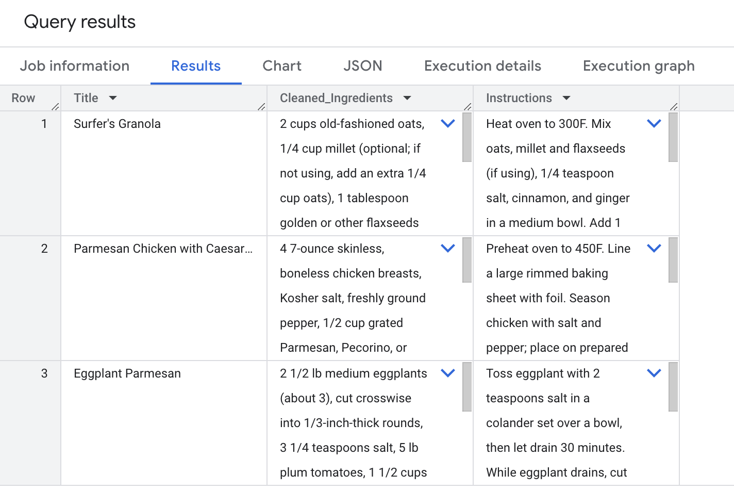Screen dimensions: 734x490
Task: Expand Parmesan Chicken ingredients cell
Action: [448, 249]
